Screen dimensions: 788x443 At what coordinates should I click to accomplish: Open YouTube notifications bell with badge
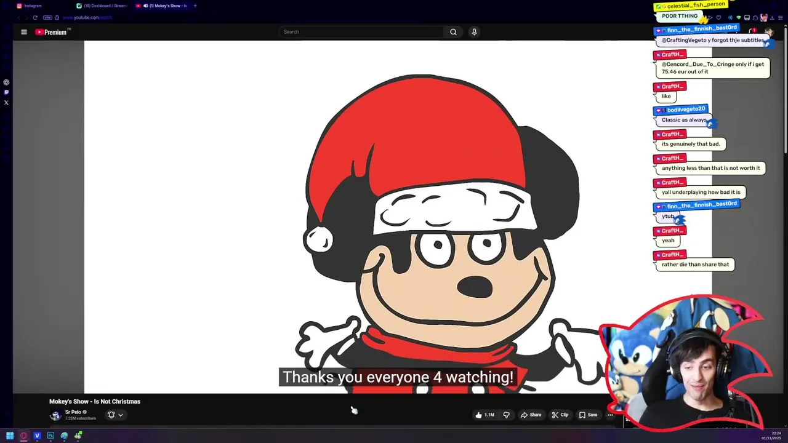click(753, 31)
